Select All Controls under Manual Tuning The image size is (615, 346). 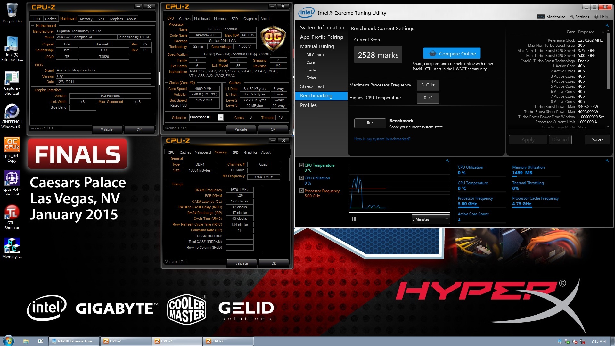316,55
